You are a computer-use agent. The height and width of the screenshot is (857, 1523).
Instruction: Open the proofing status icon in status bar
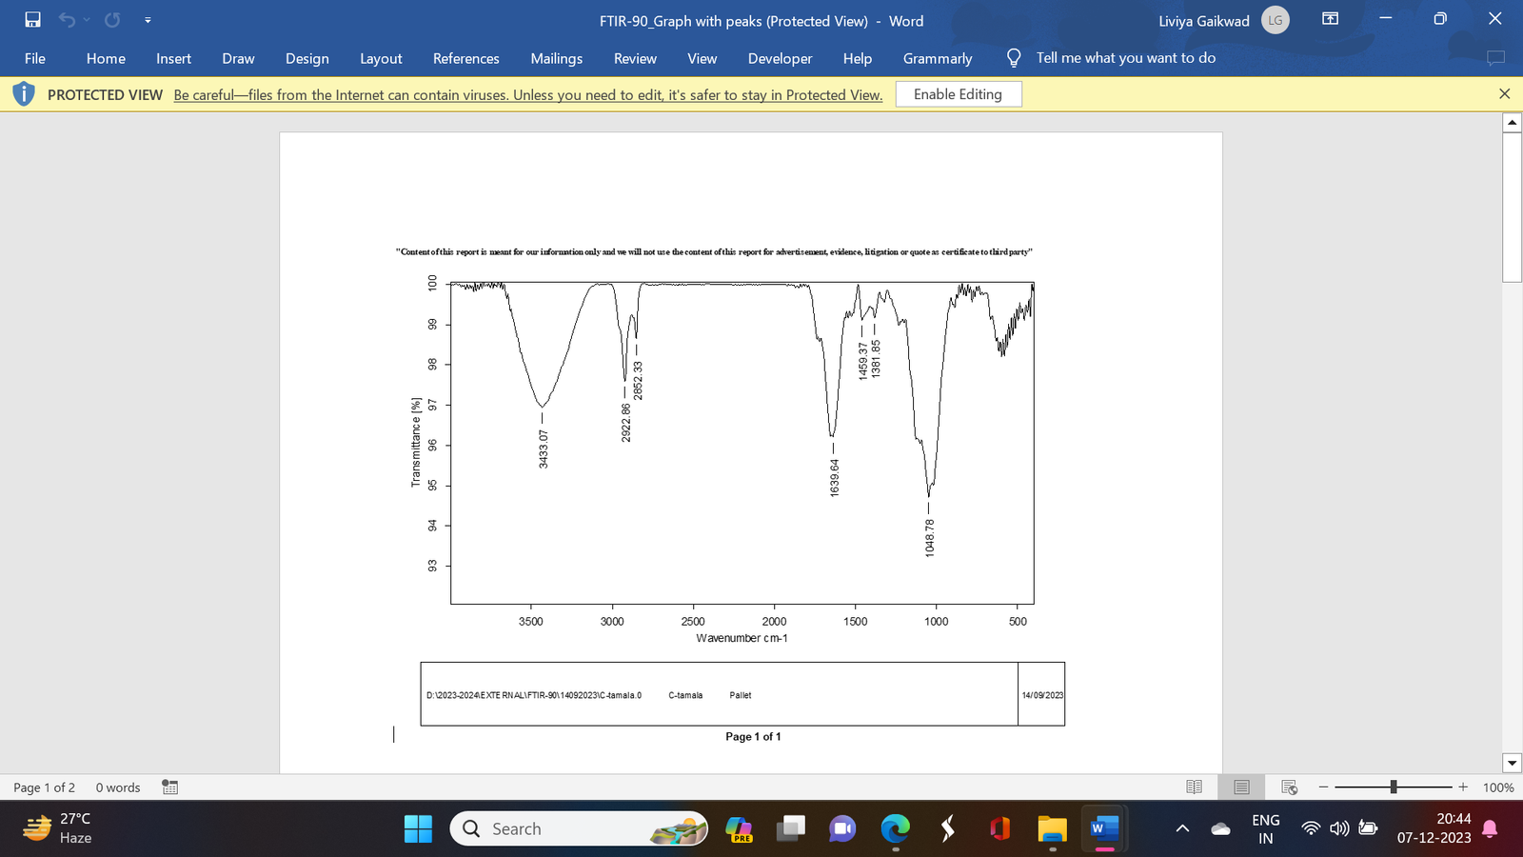click(170, 787)
